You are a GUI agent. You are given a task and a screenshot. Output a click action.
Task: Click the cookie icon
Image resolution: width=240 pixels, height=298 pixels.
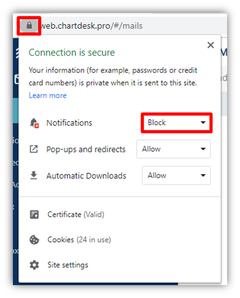[x=34, y=240]
